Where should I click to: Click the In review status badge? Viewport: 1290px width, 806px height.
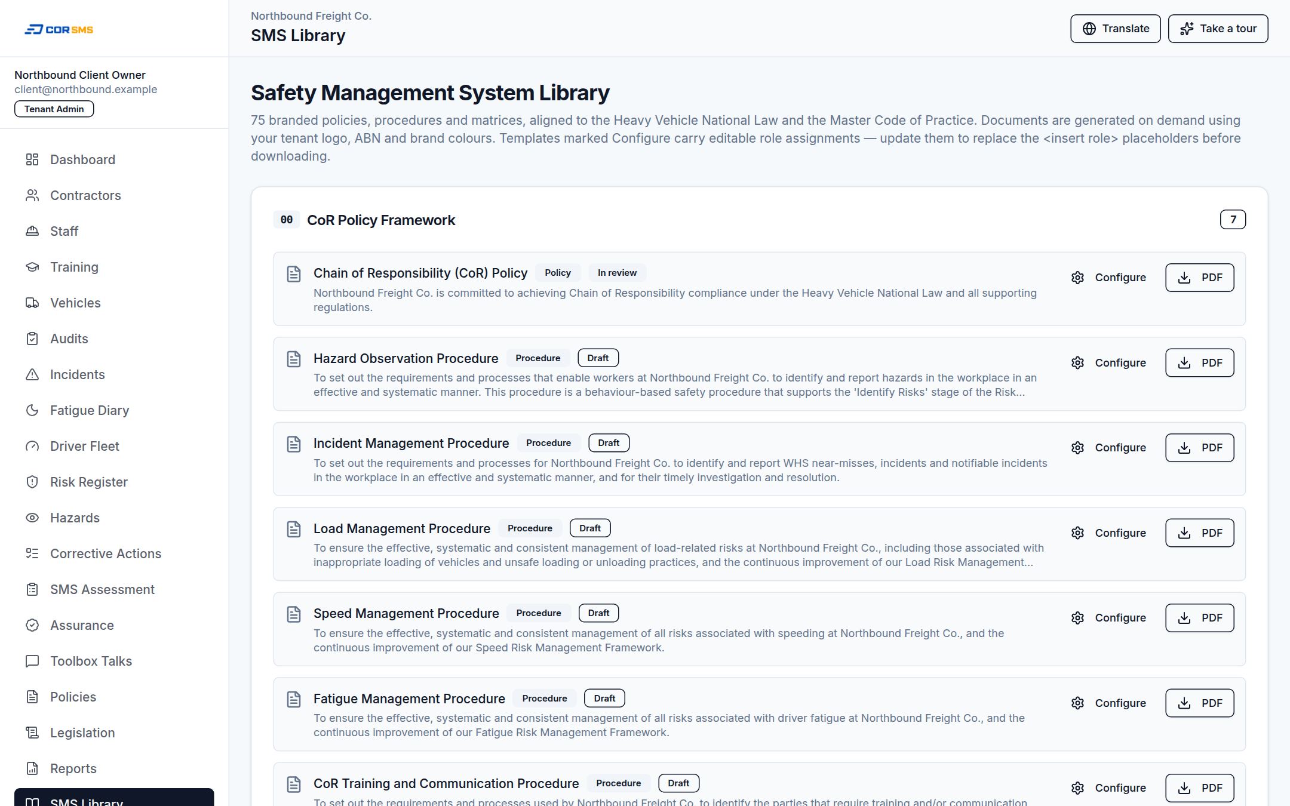coord(617,273)
